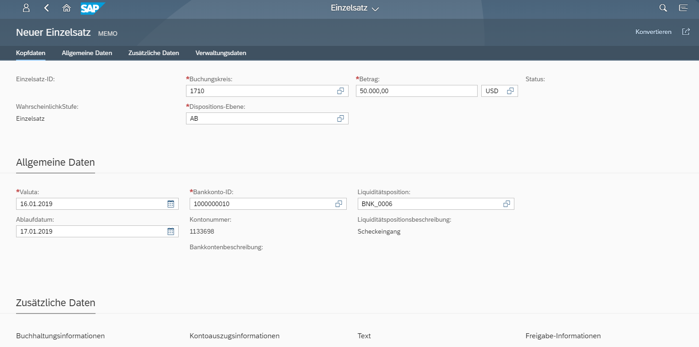Image resolution: width=699 pixels, height=347 pixels.
Task: Open value help for Bankkonto-ID field
Action: [x=338, y=204]
